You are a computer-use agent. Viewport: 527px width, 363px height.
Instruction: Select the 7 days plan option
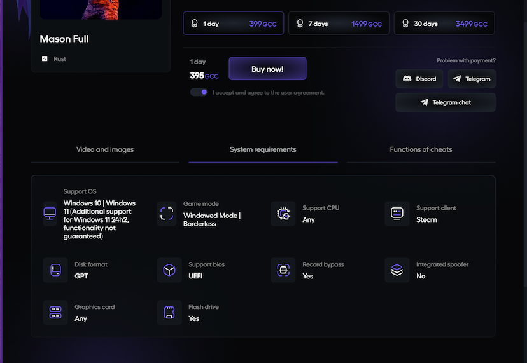(x=339, y=24)
